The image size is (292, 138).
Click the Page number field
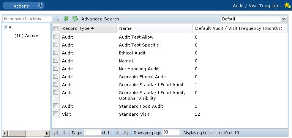[92, 132]
